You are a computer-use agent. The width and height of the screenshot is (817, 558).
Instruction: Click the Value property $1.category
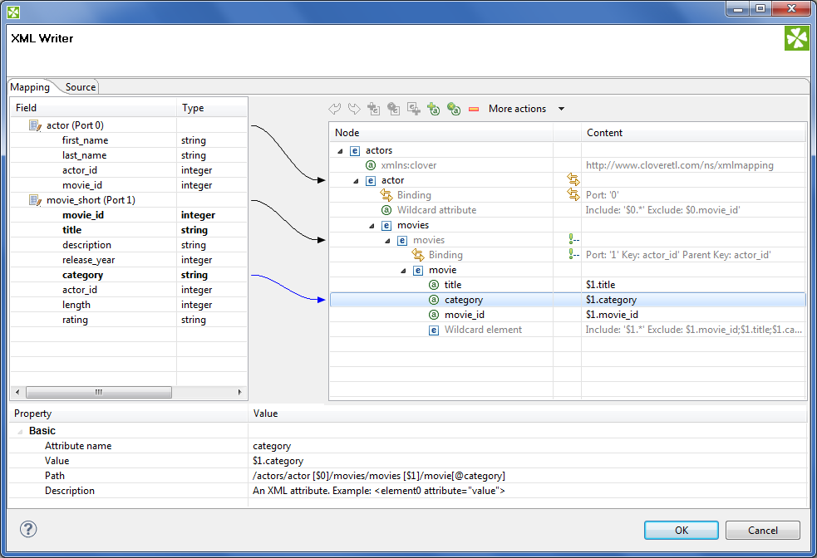[x=278, y=461]
